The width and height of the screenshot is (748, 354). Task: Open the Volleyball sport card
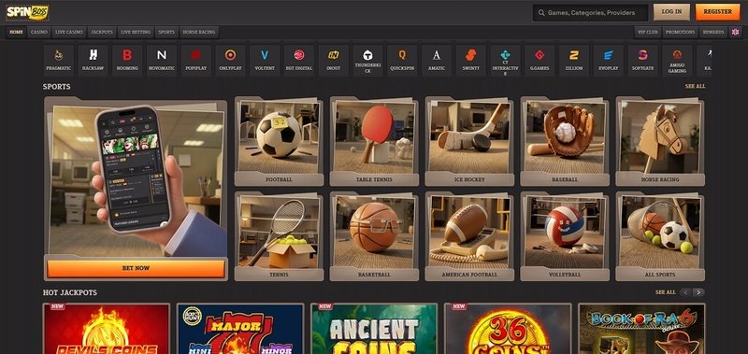click(565, 236)
